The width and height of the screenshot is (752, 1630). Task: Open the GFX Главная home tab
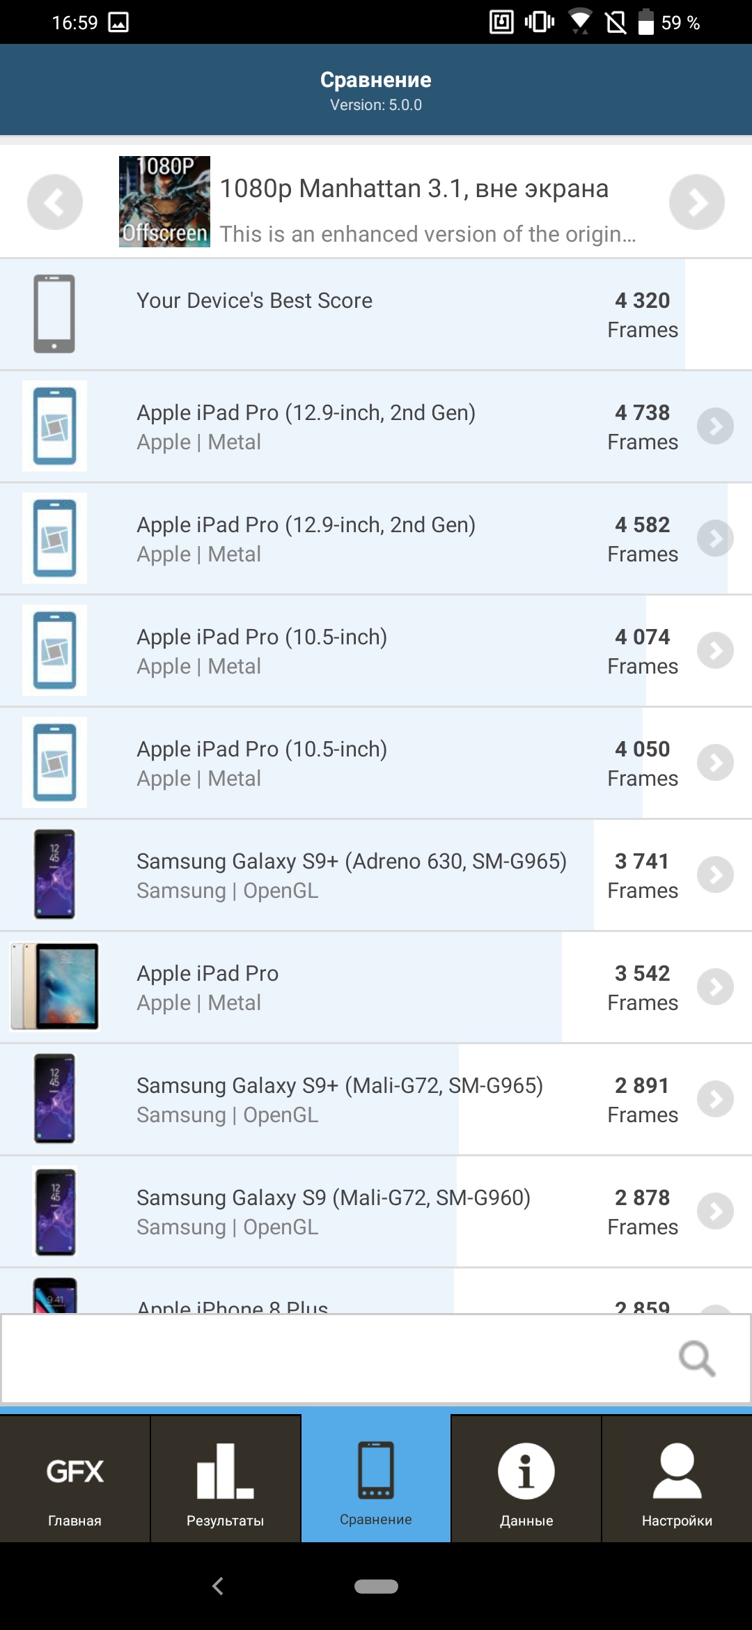click(75, 1480)
